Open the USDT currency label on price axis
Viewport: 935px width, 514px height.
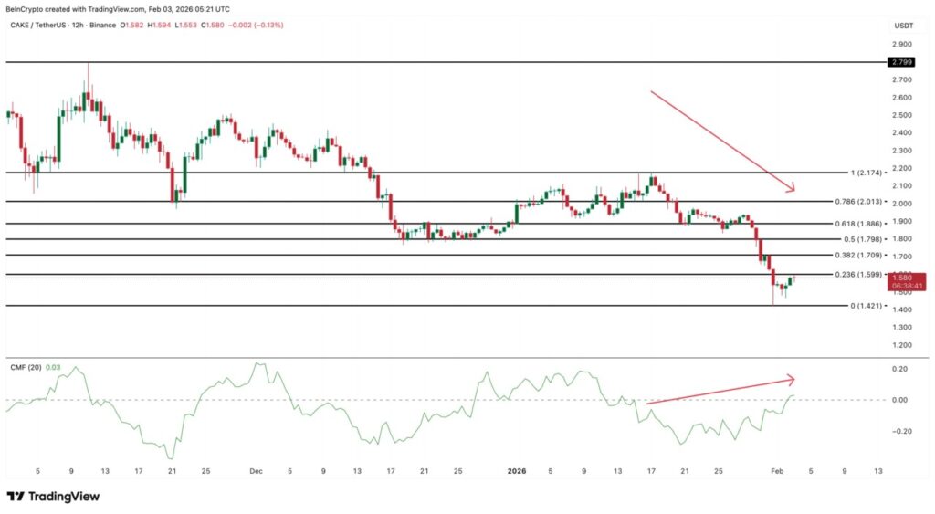tap(903, 25)
